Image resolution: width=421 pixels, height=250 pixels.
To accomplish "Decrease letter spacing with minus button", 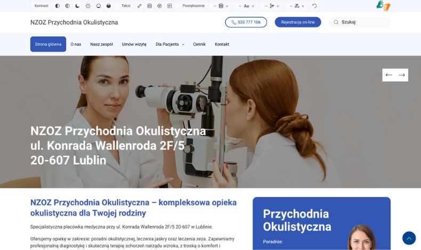I will pos(291,6).
